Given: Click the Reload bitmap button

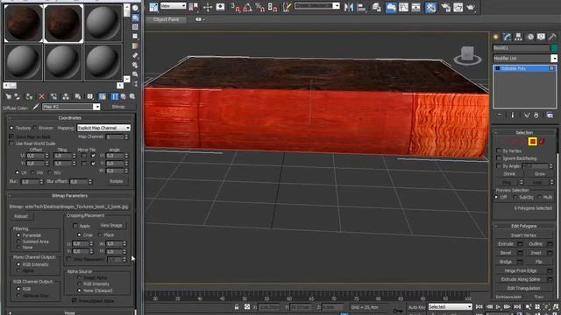Looking at the screenshot, I should tap(21, 216).
